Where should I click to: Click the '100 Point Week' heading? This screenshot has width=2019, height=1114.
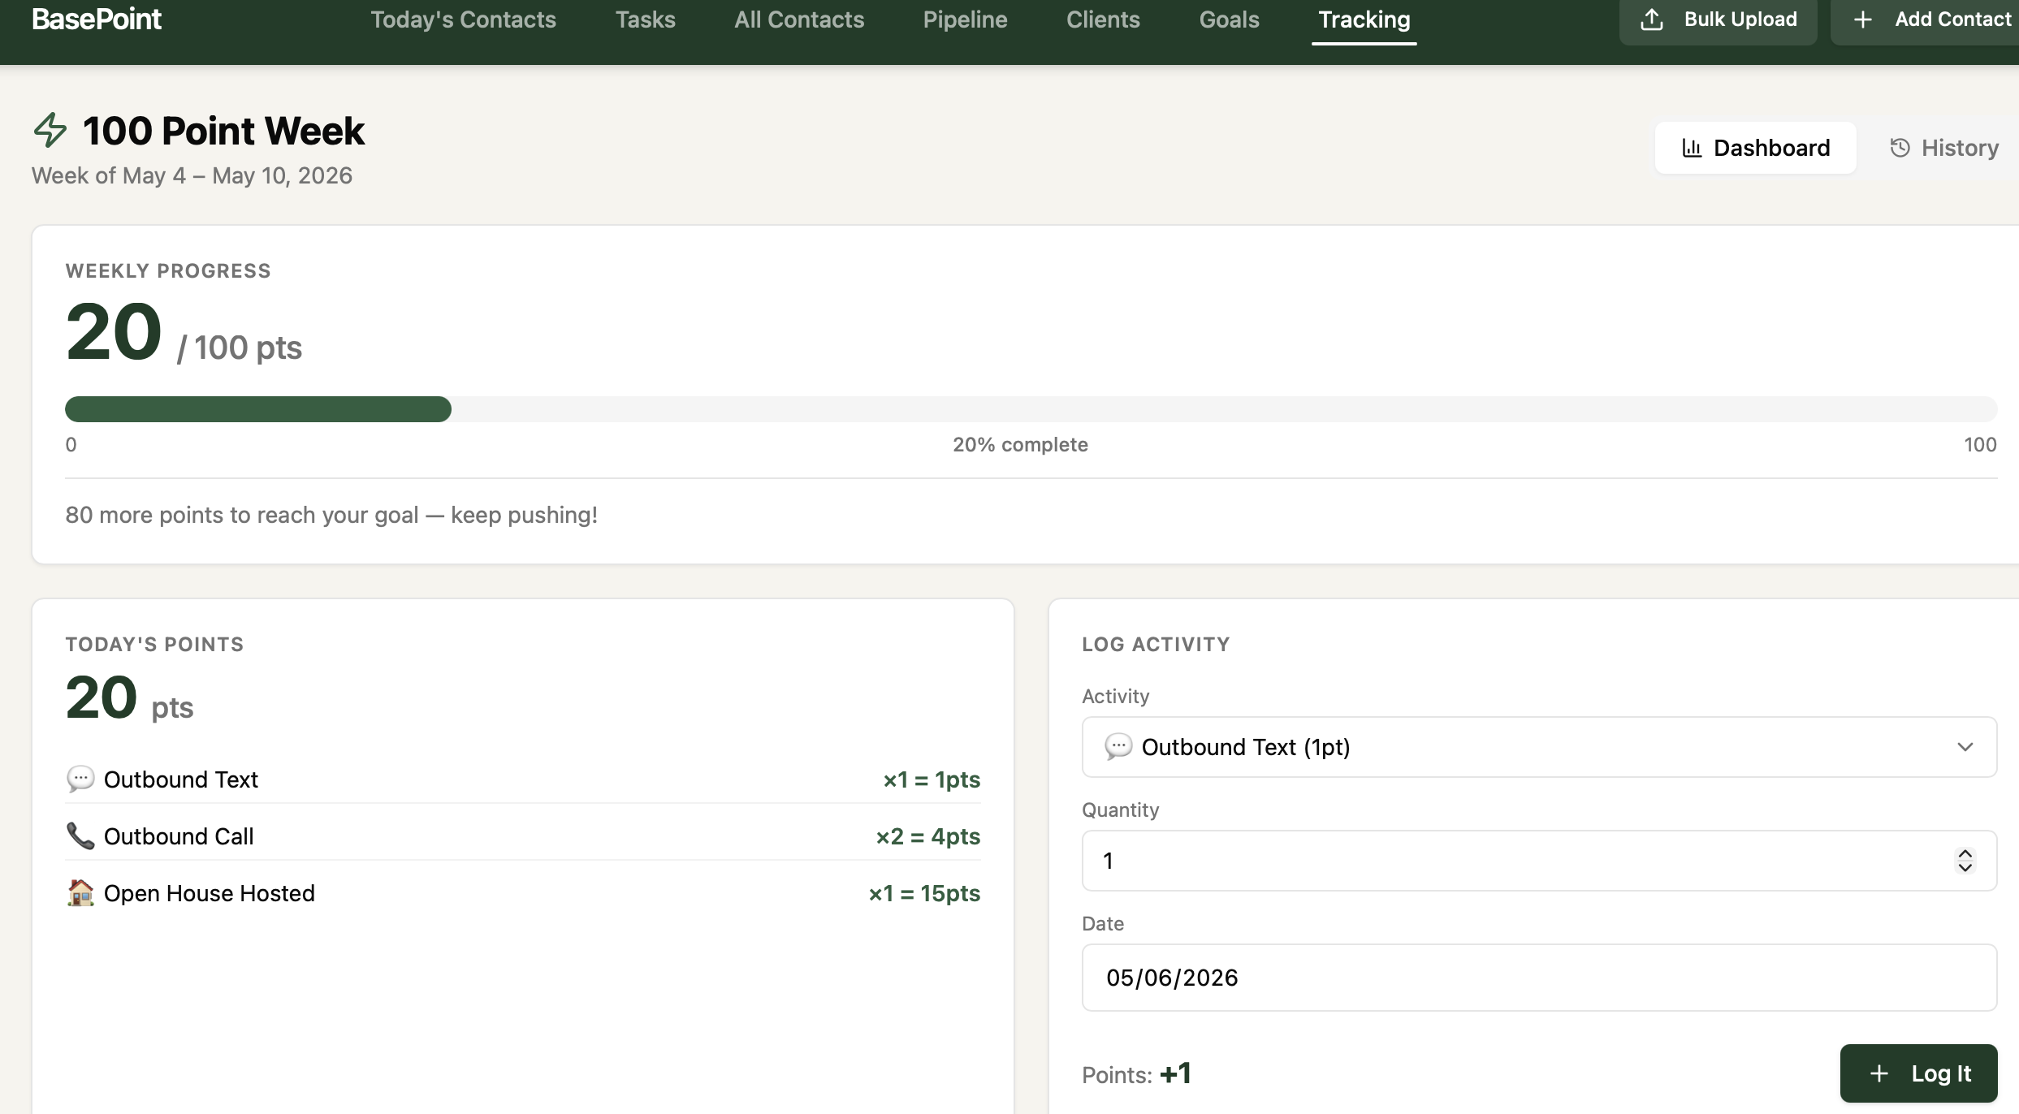(x=223, y=131)
